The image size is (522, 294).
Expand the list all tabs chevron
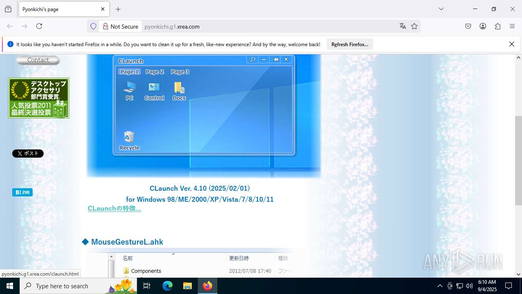[x=441, y=9]
